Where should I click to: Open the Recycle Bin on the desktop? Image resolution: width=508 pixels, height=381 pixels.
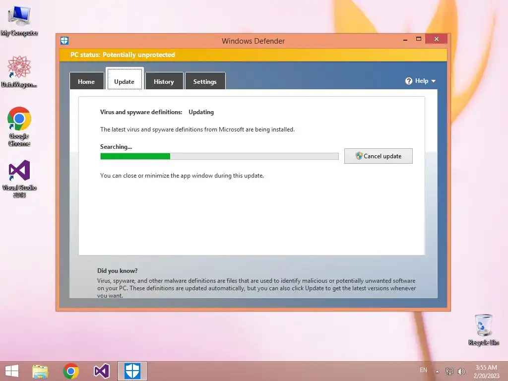(x=483, y=329)
